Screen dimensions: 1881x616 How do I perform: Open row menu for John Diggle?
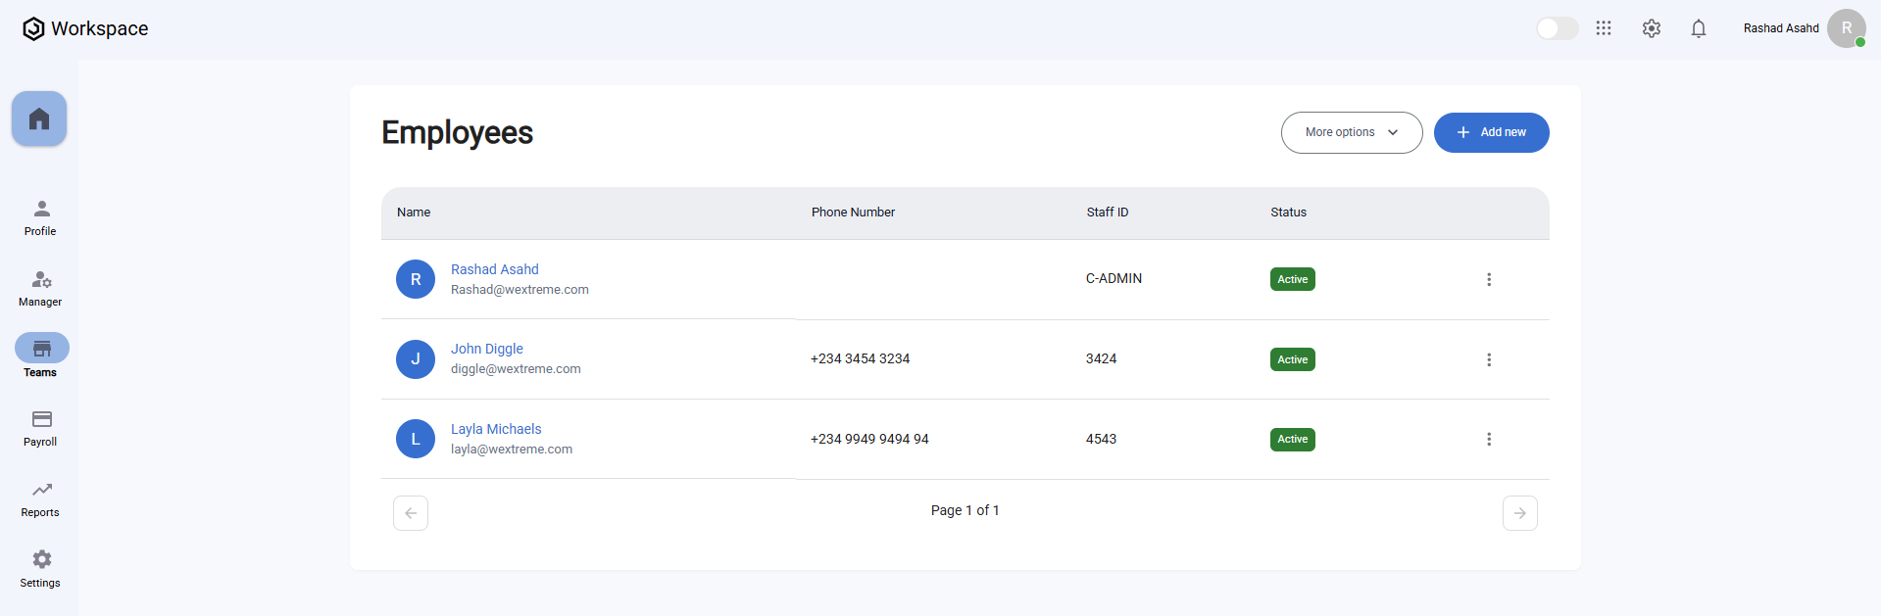click(1489, 359)
